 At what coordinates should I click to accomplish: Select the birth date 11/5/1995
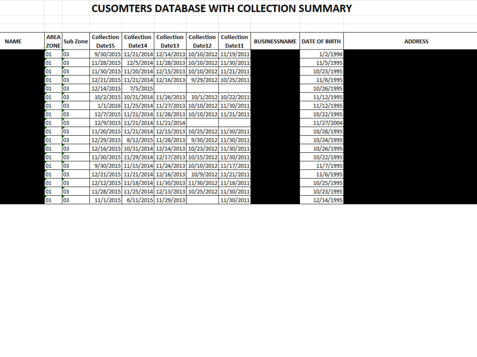(321, 63)
